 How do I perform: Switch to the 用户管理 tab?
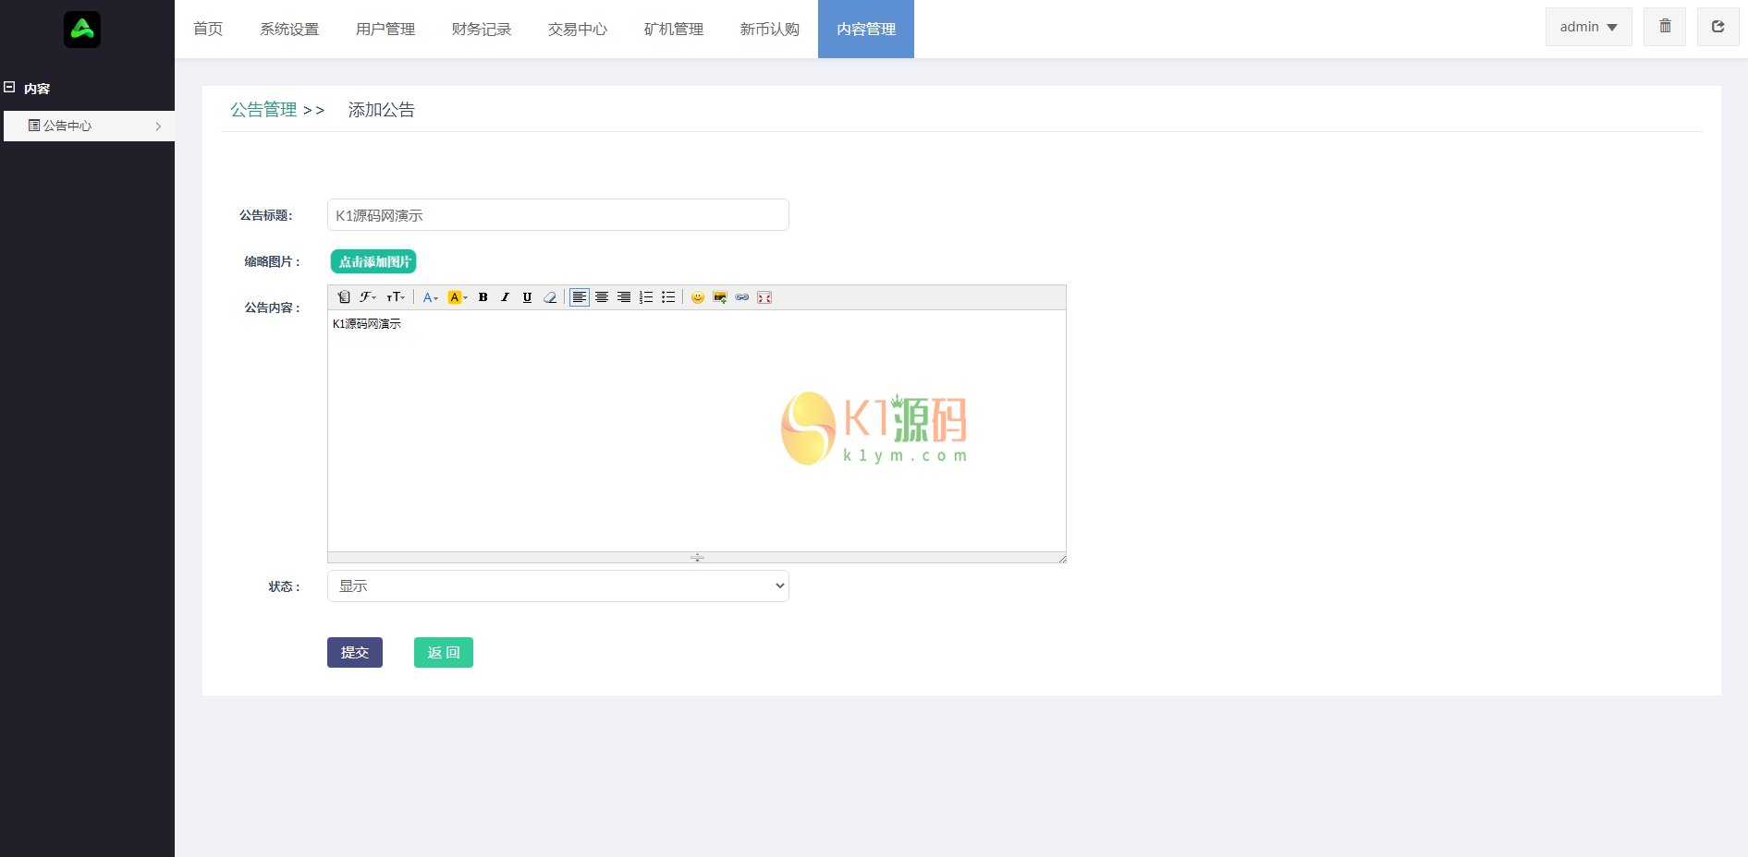385,30
